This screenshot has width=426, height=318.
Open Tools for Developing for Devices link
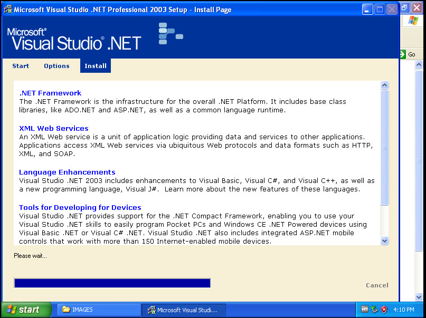(x=80, y=208)
